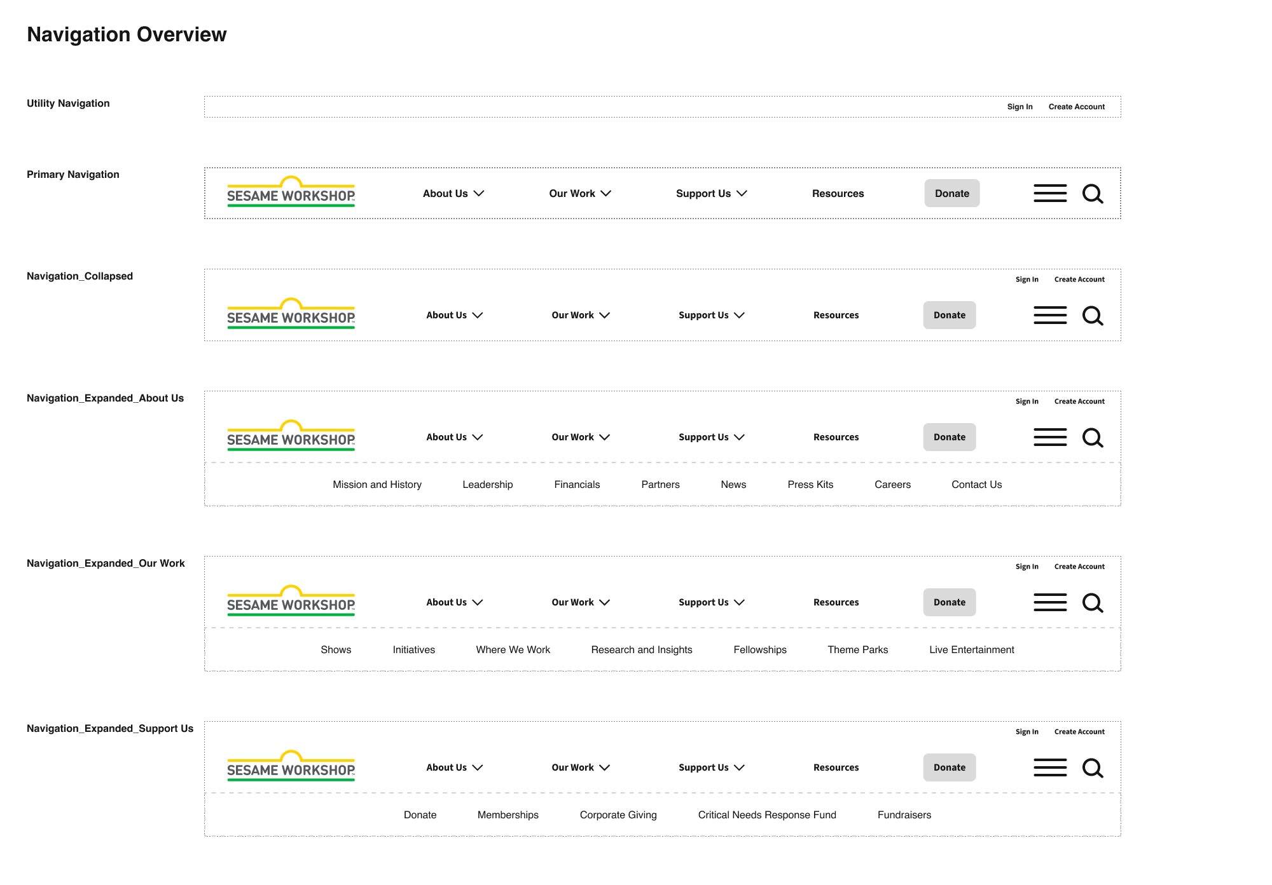The image size is (1272, 885).
Task: Click Resources in Navigation_Collapsed bar
Action: 836,315
